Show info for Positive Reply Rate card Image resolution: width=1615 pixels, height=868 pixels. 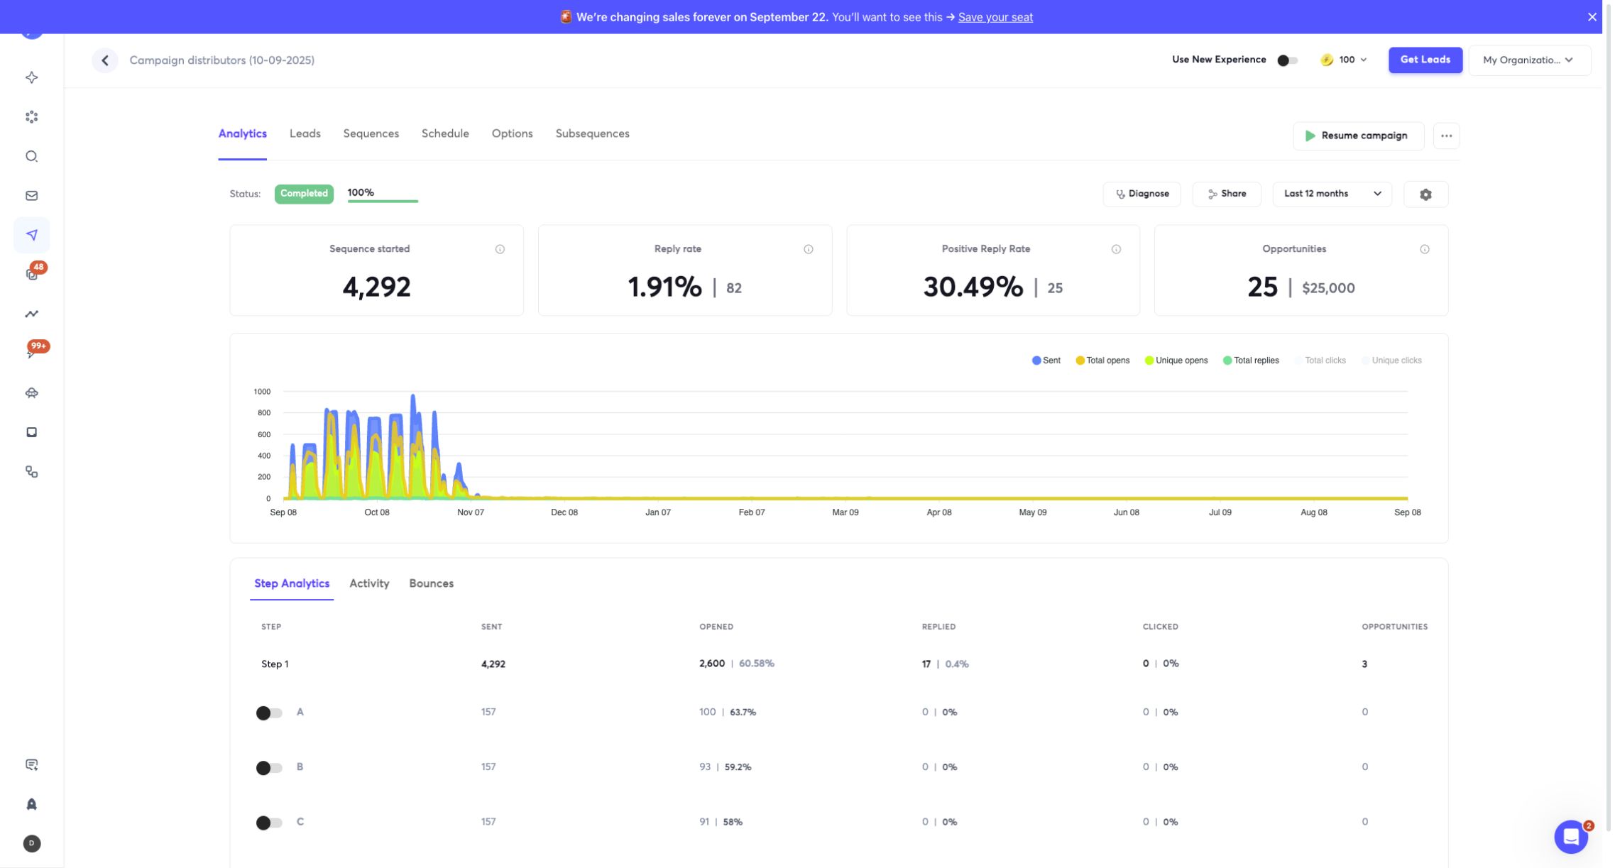pos(1116,249)
